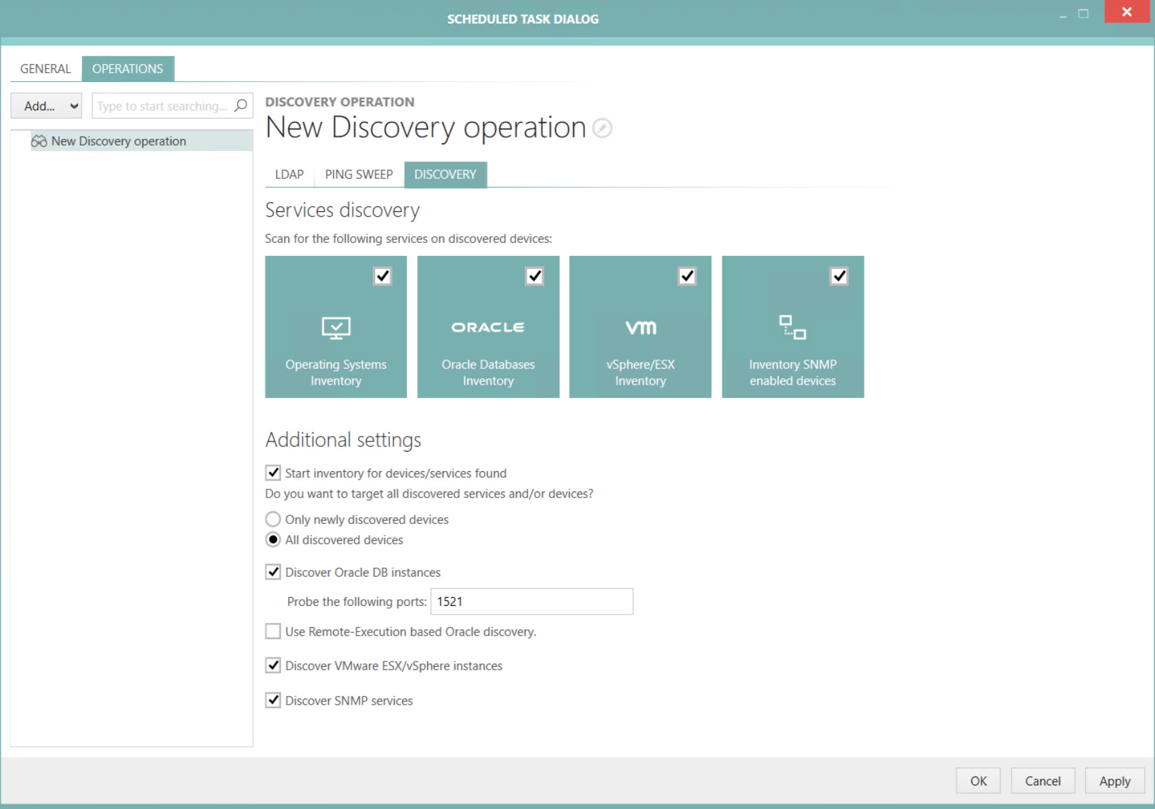Image resolution: width=1155 pixels, height=809 pixels.
Task: Disable Start inventory for devices/services found
Action: point(273,473)
